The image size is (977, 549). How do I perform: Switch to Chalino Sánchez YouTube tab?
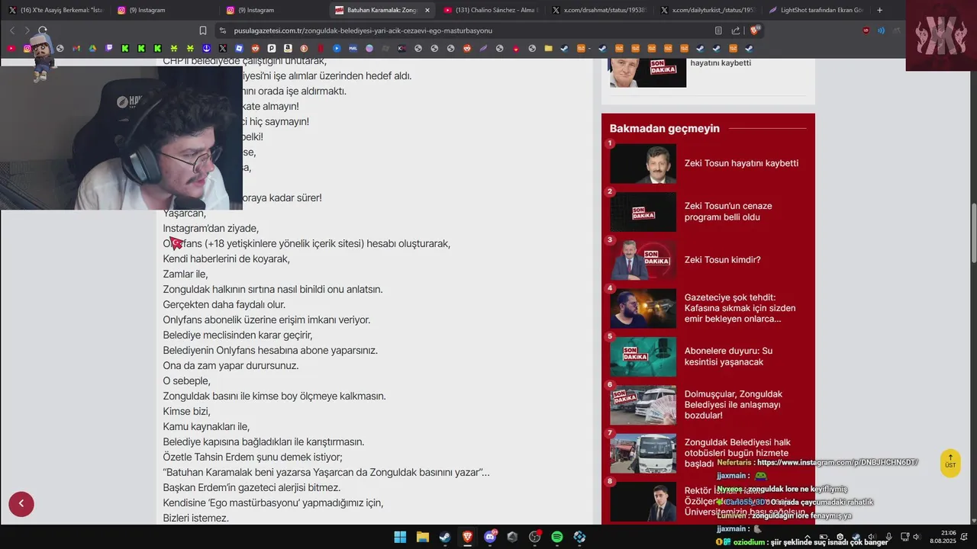click(x=491, y=10)
